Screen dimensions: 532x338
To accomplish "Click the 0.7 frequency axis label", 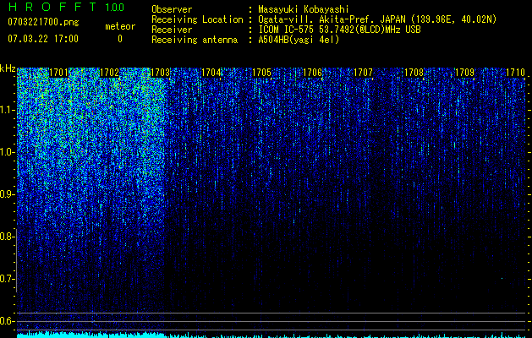I will click(x=7, y=279).
